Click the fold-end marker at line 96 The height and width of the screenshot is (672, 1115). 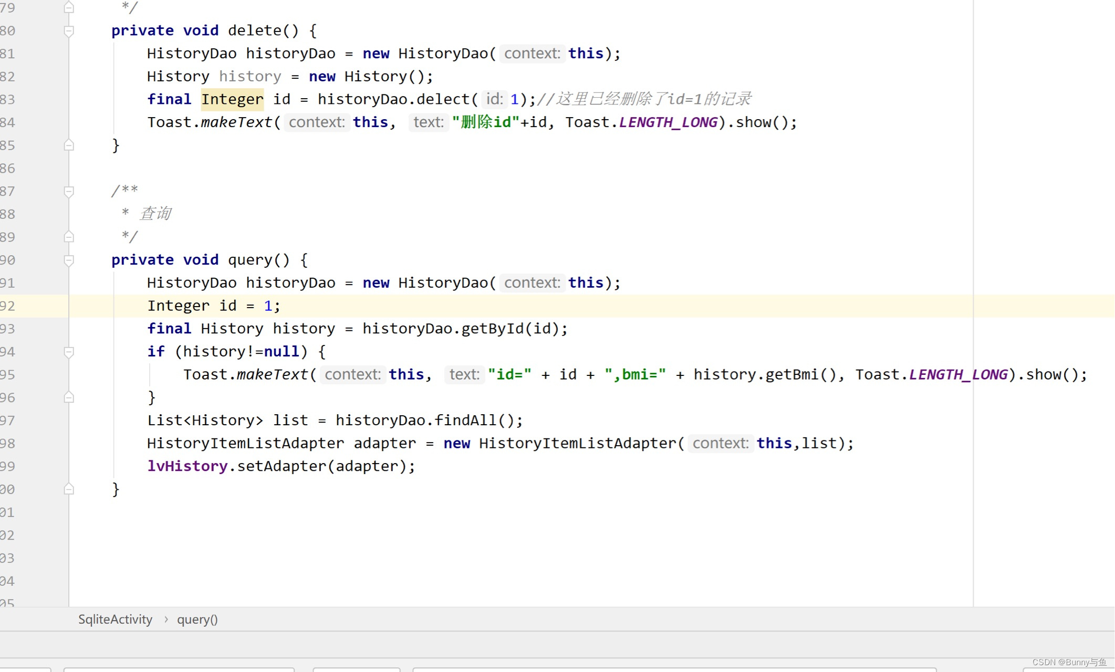click(x=68, y=397)
